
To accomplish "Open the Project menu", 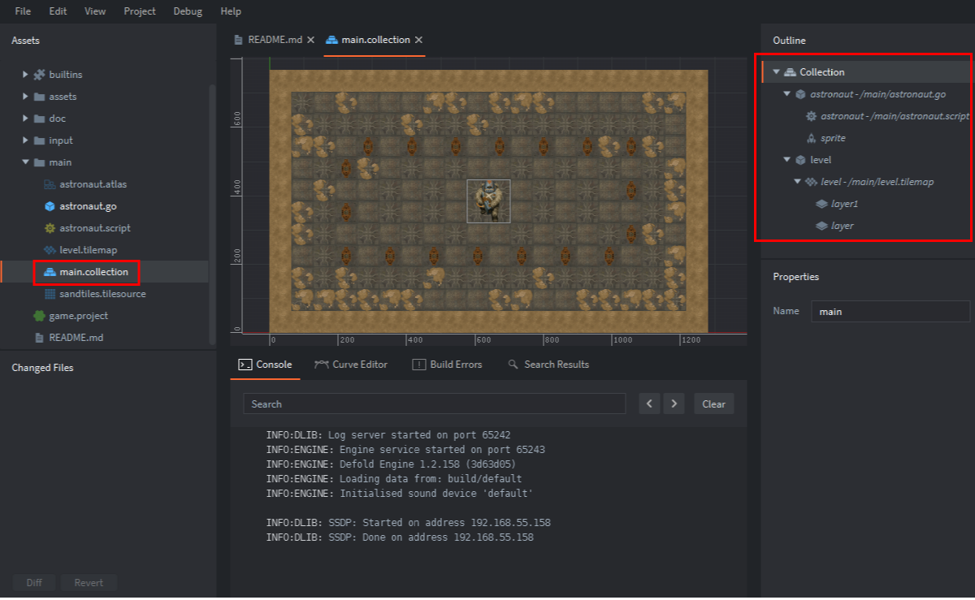I will click(x=140, y=11).
